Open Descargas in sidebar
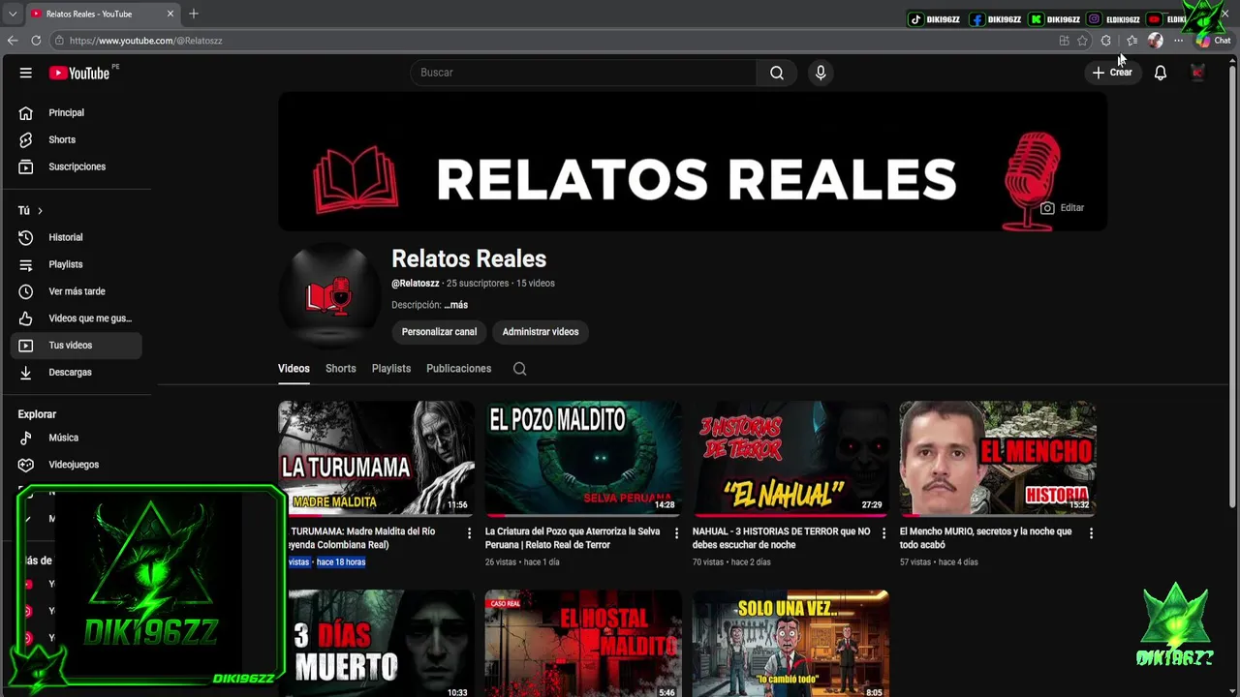This screenshot has width=1240, height=697. click(x=76, y=373)
